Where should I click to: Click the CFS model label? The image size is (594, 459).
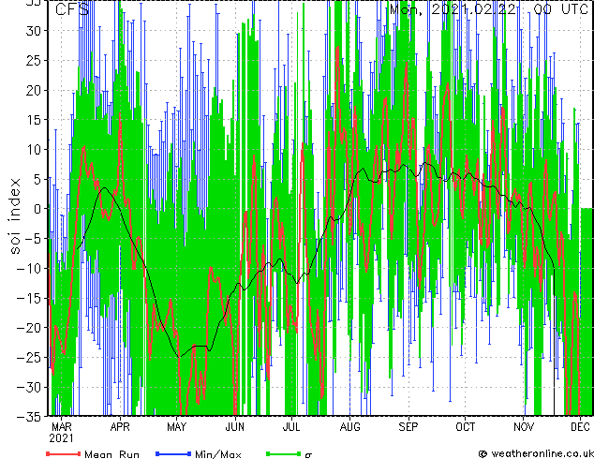click(72, 9)
